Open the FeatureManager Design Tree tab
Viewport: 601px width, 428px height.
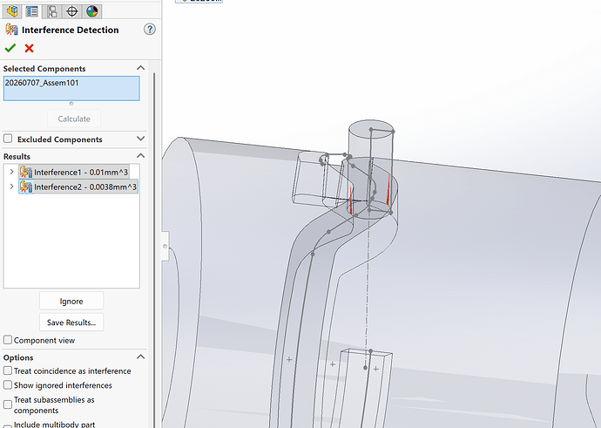(12, 11)
